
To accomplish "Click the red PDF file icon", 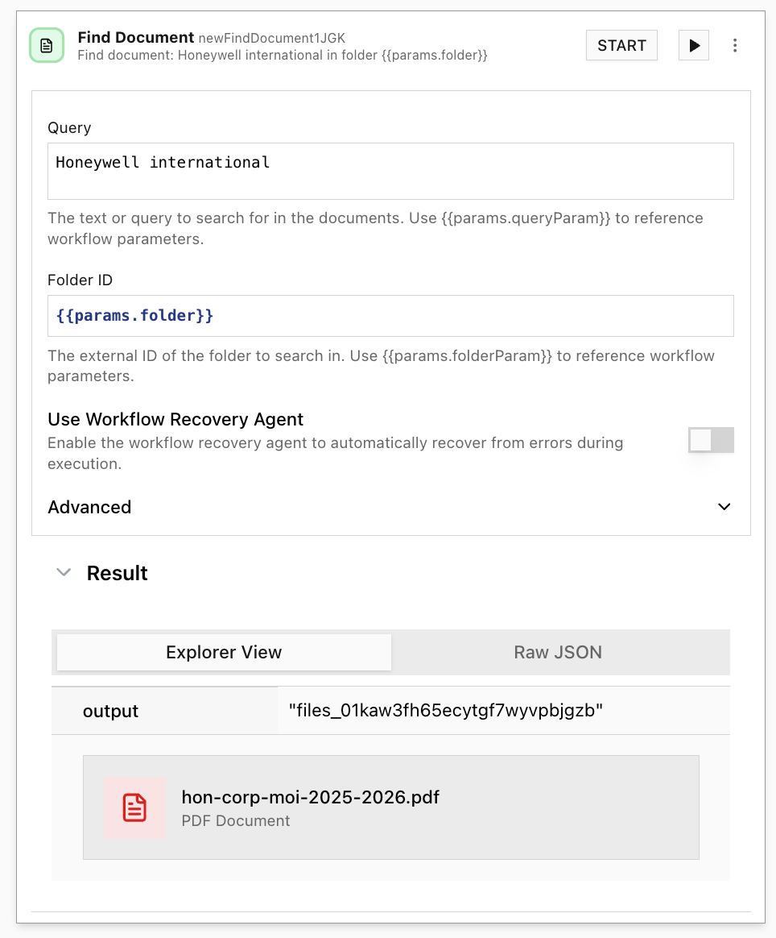I will tap(134, 807).
